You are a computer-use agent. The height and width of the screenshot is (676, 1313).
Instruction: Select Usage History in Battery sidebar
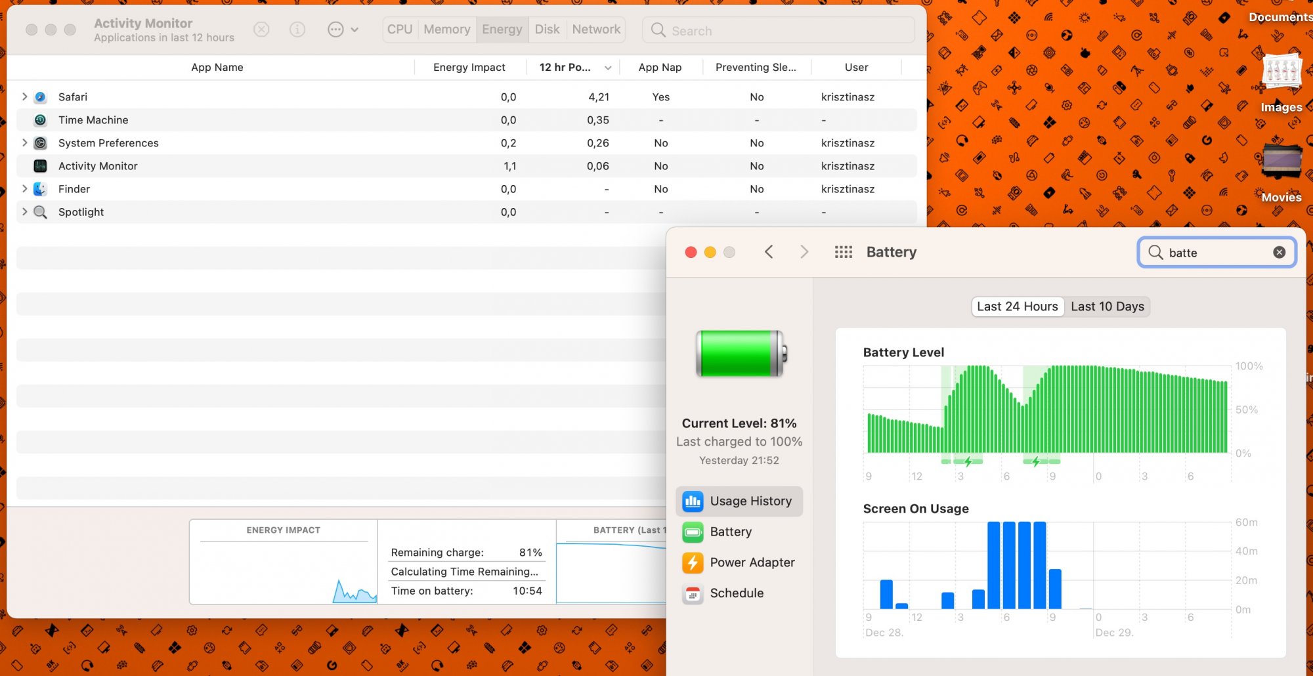click(739, 501)
